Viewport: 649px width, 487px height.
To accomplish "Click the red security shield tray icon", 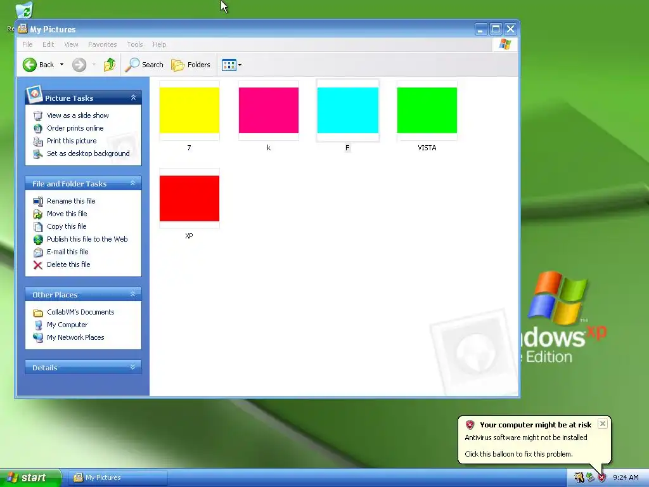I will pos(601,478).
